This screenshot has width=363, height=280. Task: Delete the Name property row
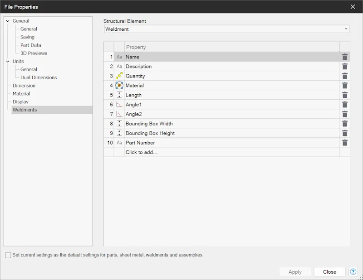(x=345, y=57)
